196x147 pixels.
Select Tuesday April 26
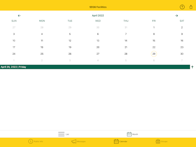pyautogui.click(x=70, y=54)
